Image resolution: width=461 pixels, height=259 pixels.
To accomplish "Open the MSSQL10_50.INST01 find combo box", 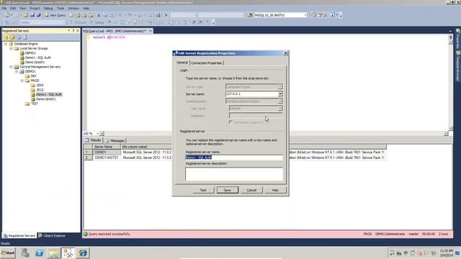I will 305,15.
